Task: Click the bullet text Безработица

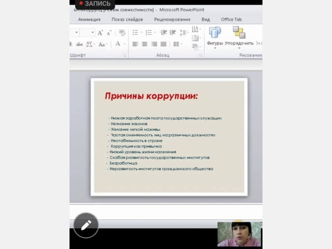Action: click(x=123, y=163)
